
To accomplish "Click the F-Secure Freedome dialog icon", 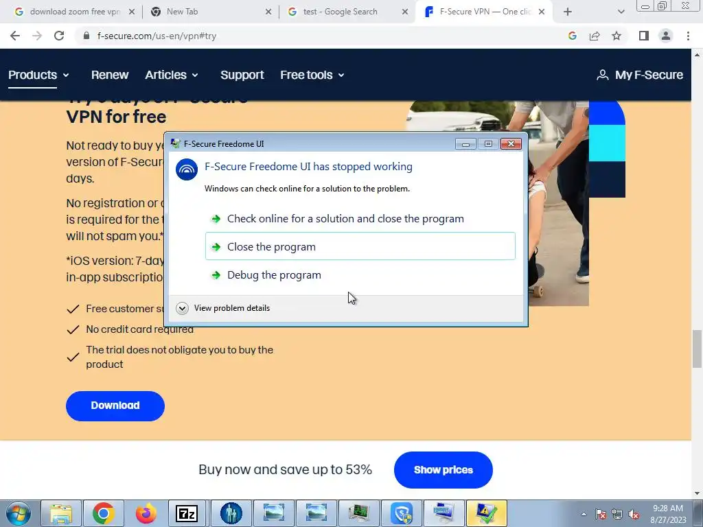I will [187, 169].
